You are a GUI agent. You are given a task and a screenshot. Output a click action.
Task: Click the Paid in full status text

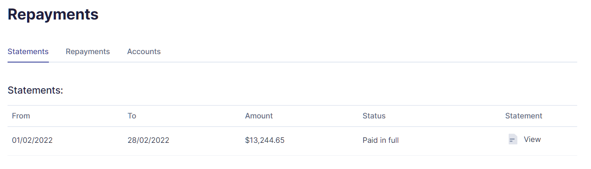click(x=380, y=140)
